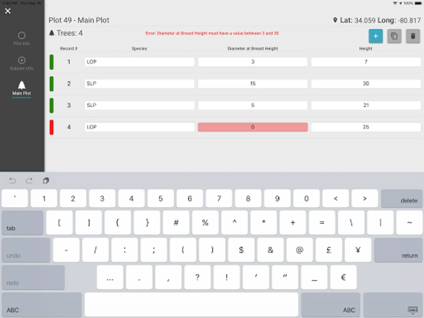424x318 pixels.
Task: Add a new tree record with plus button
Action: click(376, 36)
